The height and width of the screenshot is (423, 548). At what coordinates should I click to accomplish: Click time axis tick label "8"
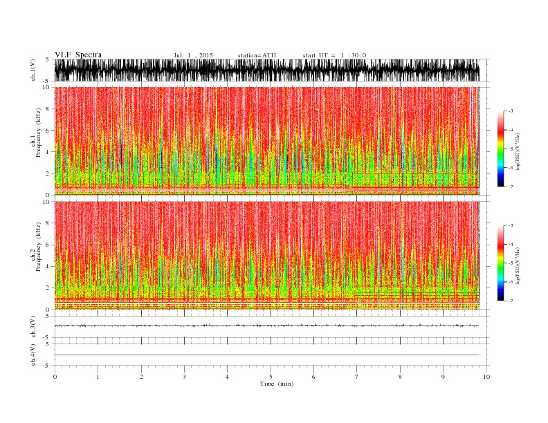[400, 377]
